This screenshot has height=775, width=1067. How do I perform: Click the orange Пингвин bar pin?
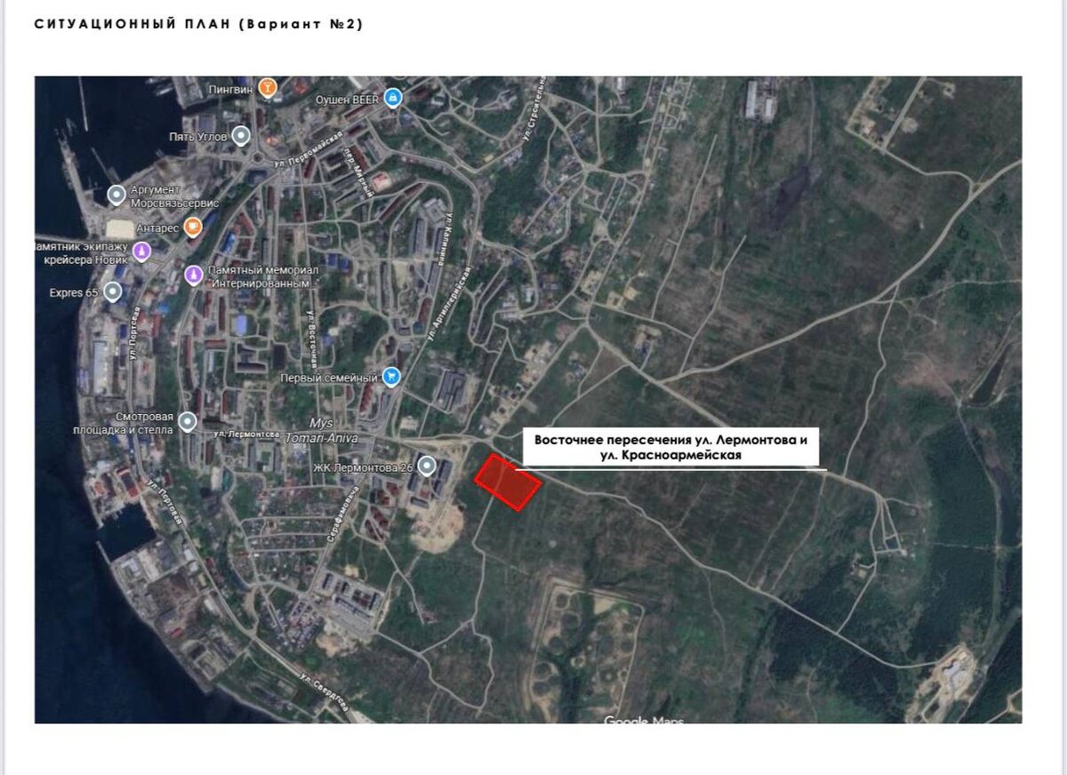(268, 88)
